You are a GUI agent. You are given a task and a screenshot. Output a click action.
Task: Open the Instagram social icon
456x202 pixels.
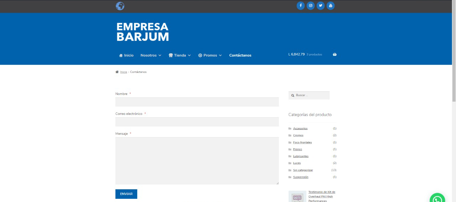[311, 6]
